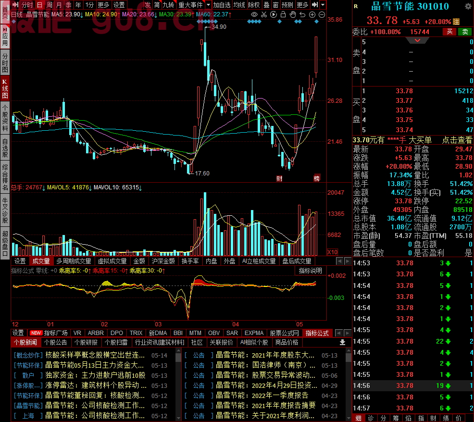Open sidebar 牛叉诊股 diagnosis
The image size is (474, 422).
tap(5, 210)
